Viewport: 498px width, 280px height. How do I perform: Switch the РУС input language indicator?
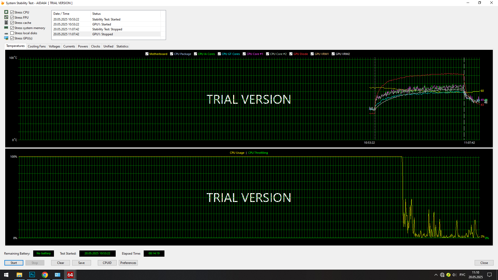click(x=462, y=275)
